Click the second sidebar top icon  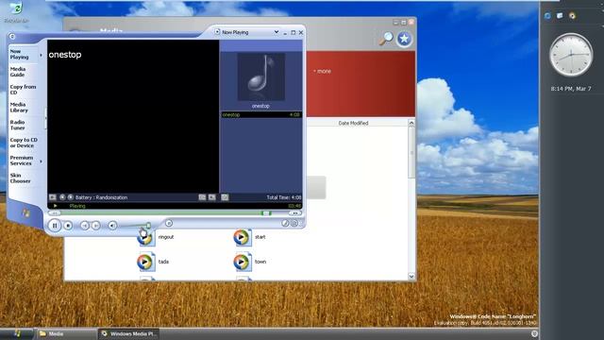560,16
